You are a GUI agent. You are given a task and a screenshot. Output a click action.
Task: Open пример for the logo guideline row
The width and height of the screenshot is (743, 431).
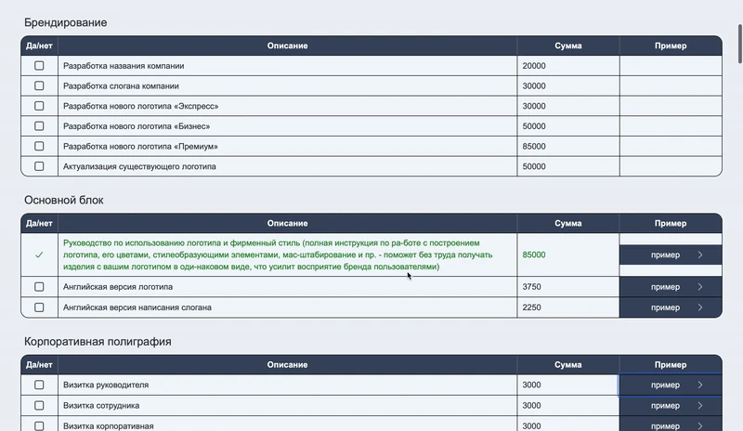[x=670, y=255]
